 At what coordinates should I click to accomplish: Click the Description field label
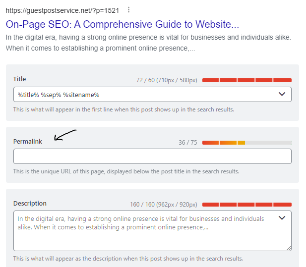click(30, 204)
